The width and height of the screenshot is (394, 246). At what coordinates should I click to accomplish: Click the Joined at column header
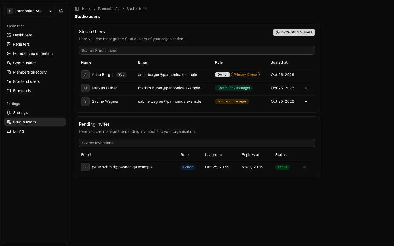(x=279, y=62)
